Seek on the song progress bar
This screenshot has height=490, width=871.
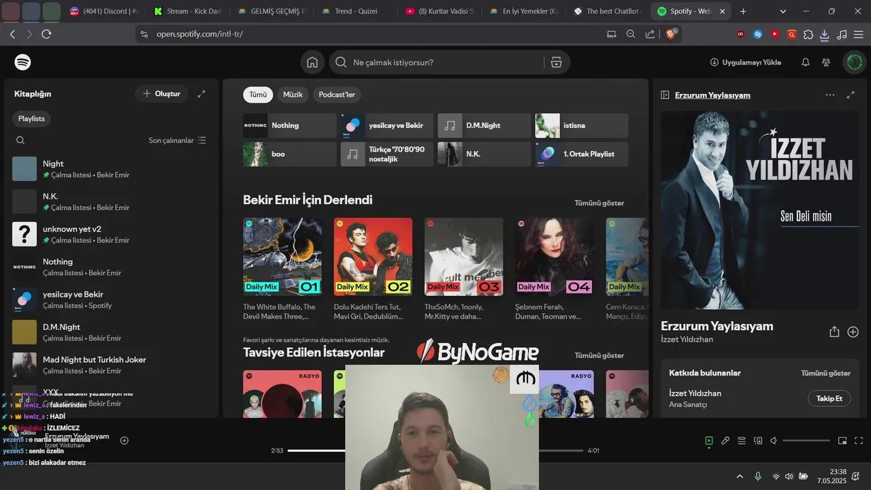click(x=435, y=451)
